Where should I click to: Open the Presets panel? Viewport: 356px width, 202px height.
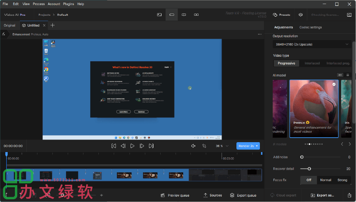[x=282, y=15]
